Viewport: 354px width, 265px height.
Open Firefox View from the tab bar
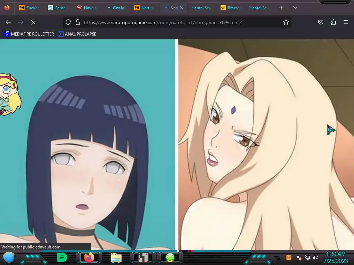click(x=7, y=8)
